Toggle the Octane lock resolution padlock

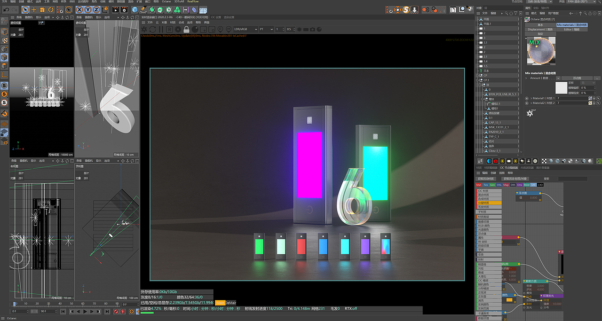(x=186, y=29)
